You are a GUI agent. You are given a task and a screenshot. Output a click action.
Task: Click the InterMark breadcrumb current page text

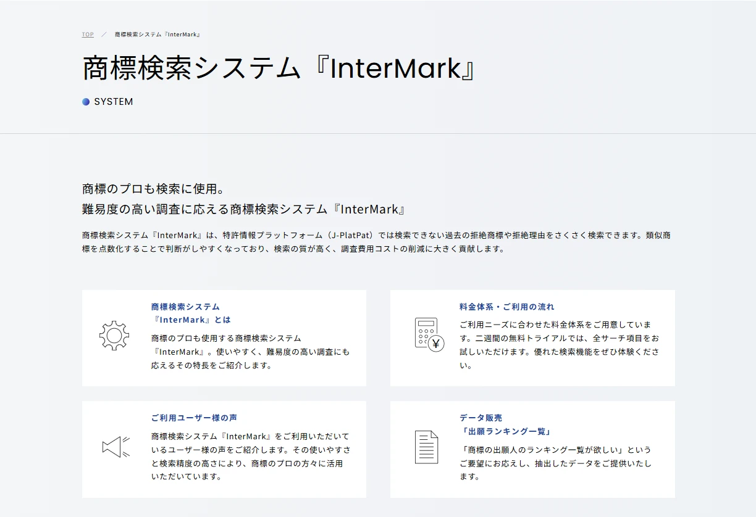(x=157, y=35)
